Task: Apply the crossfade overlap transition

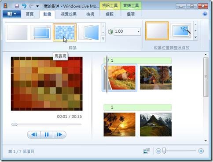Action: click(x=41, y=32)
